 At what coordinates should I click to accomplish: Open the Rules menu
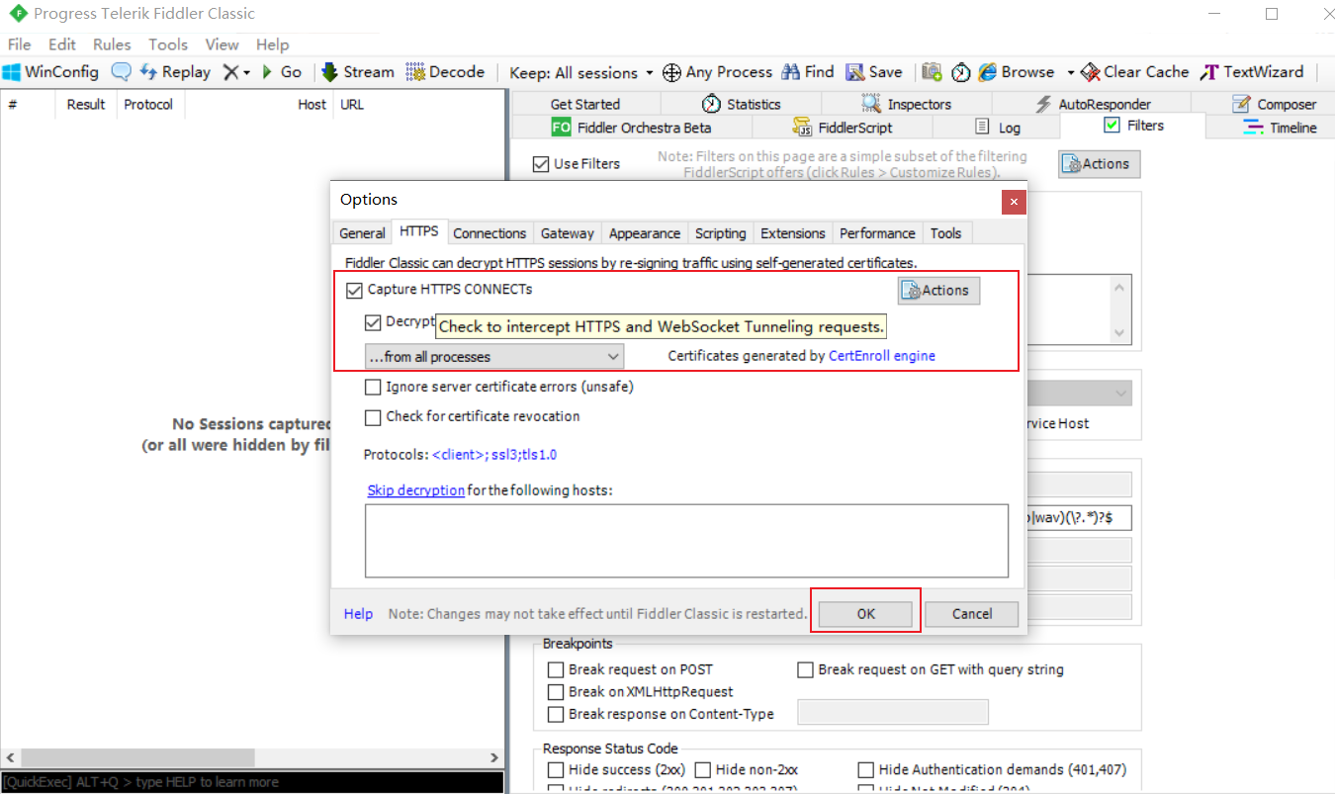coord(112,44)
